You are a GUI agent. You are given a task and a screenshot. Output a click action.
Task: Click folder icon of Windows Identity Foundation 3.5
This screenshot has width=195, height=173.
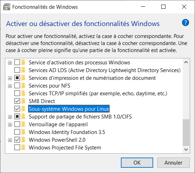tap(23, 132)
